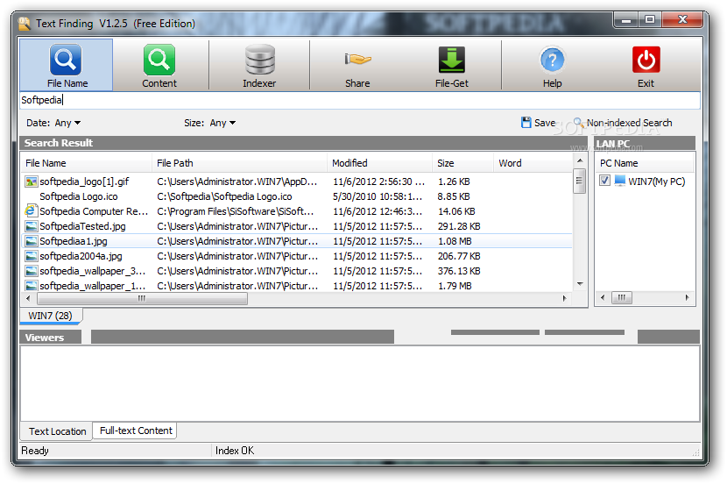Select the File Name search icon

point(66,60)
